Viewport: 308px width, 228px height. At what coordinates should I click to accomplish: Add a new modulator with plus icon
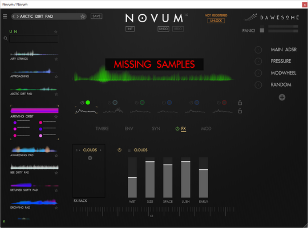pyautogui.click(x=282, y=97)
